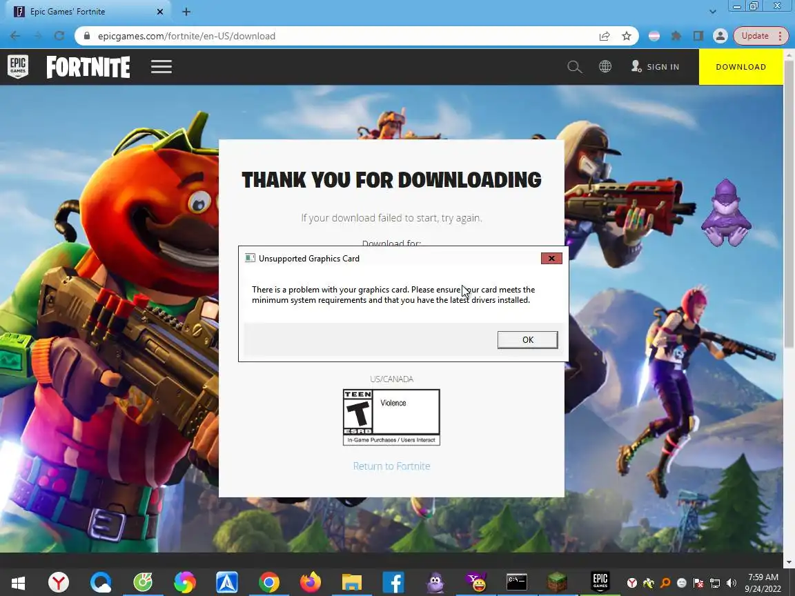Open the green circle browser taskbar icon
This screenshot has width=795, height=596.
(x=142, y=582)
